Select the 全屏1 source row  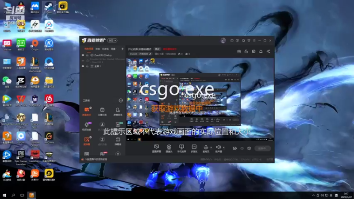click(103, 66)
